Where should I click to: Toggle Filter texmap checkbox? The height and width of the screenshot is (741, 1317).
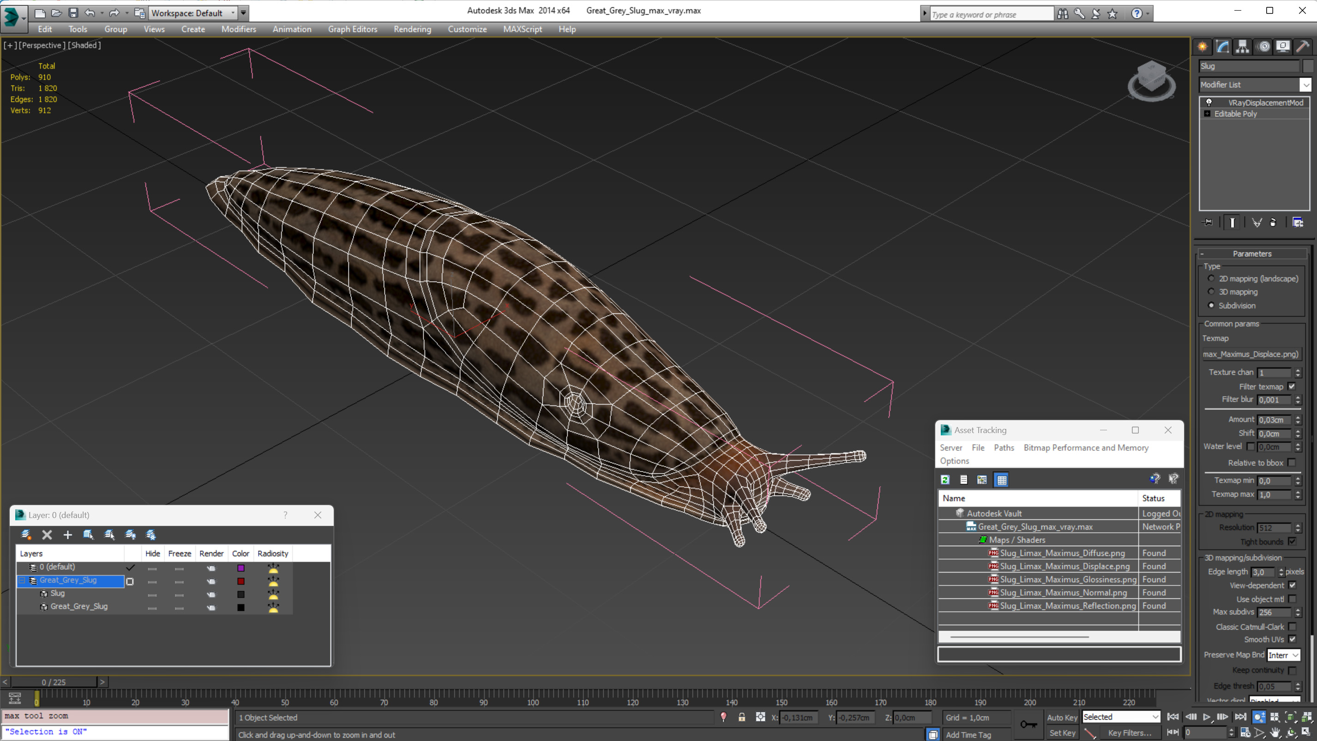[x=1292, y=386]
